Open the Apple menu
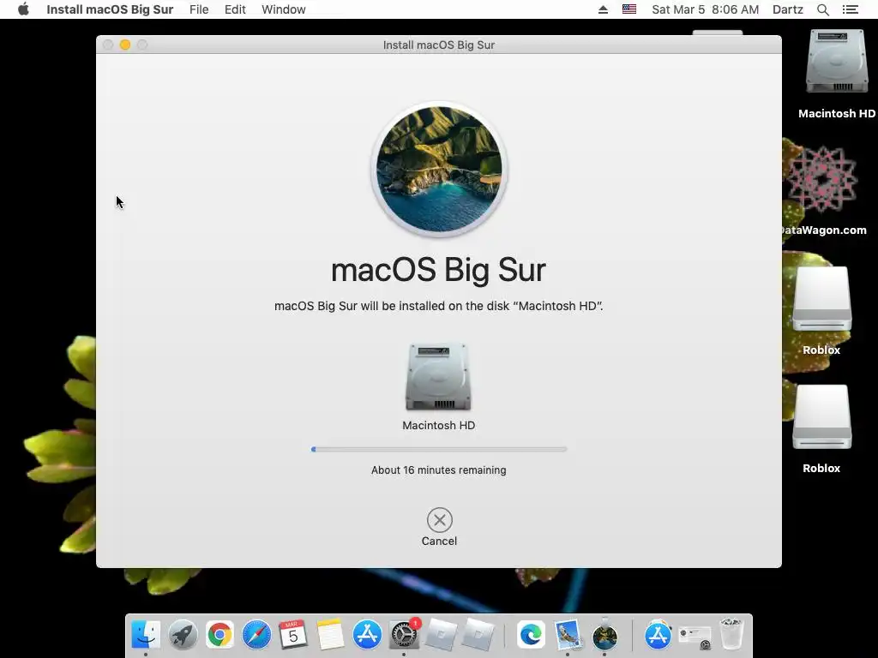Screen dimensions: 878x658 point(23,9)
